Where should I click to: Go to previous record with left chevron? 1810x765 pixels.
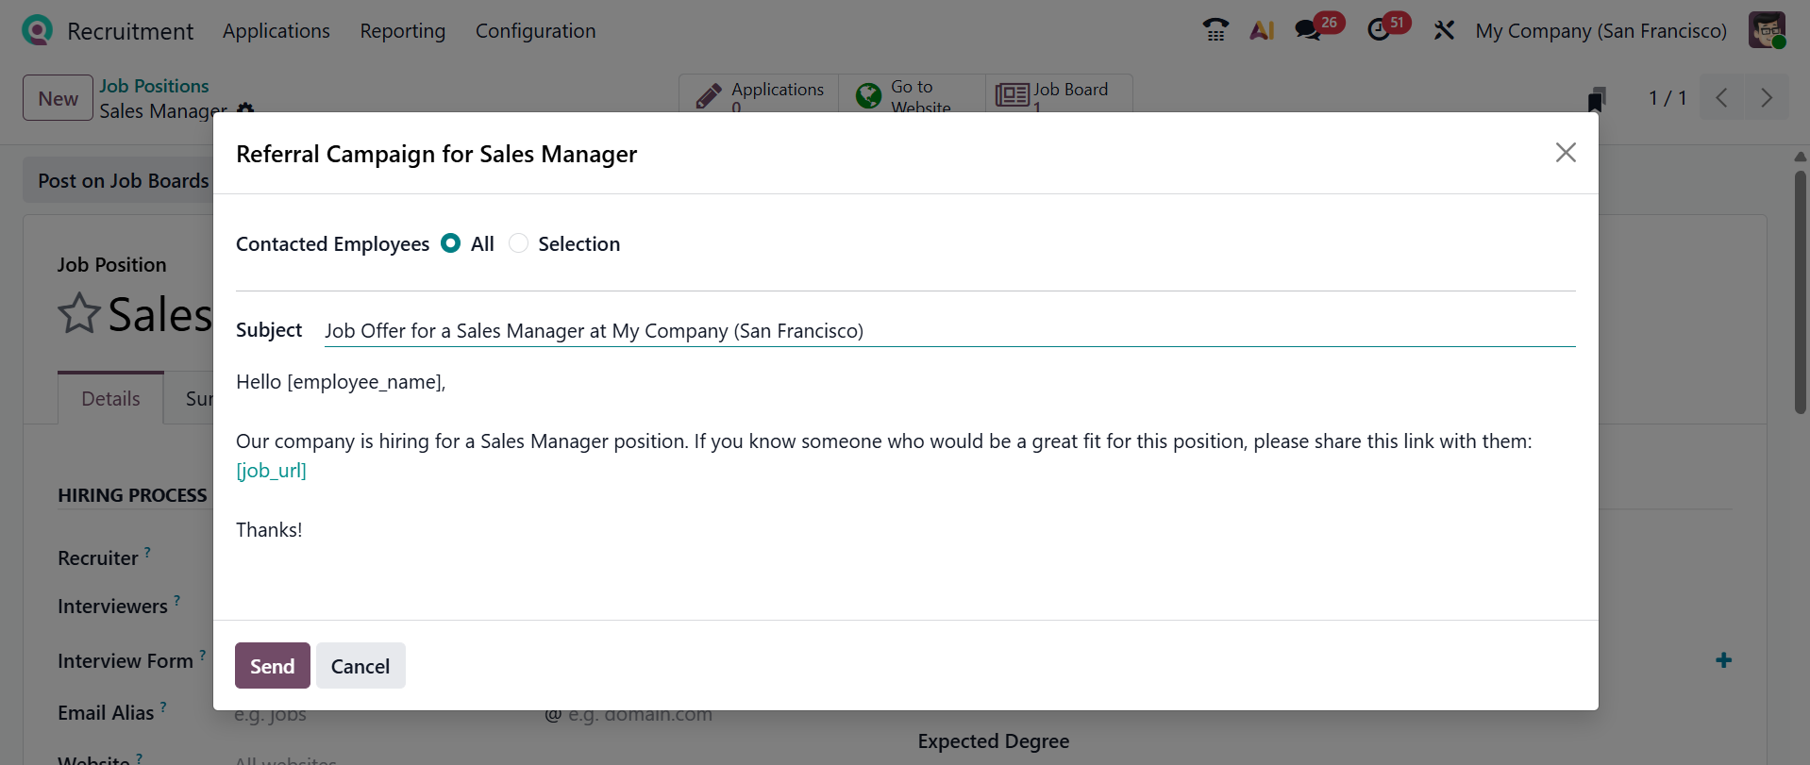tap(1721, 98)
